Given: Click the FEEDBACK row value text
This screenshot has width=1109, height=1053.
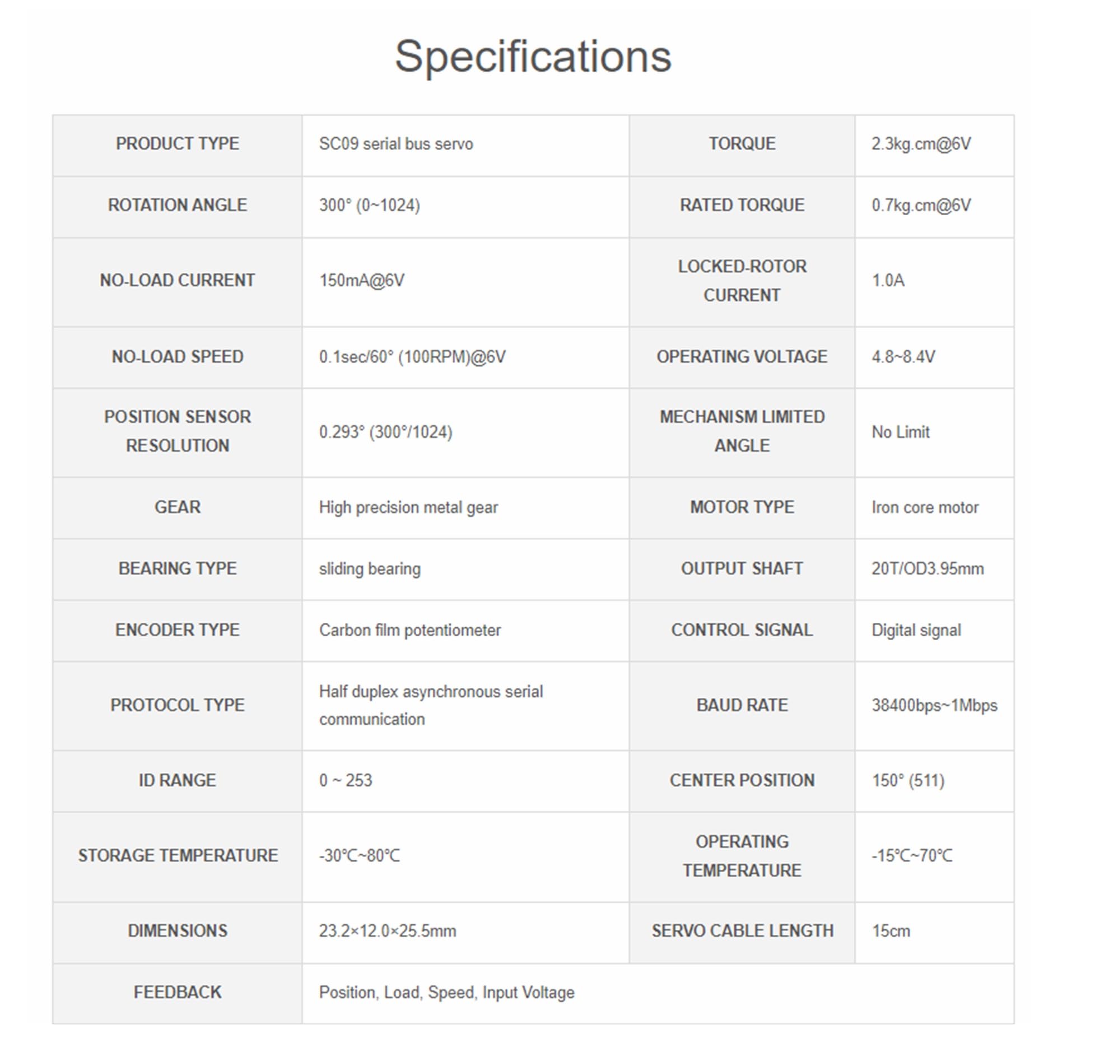Looking at the screenshot, I should tap(446, 993).
